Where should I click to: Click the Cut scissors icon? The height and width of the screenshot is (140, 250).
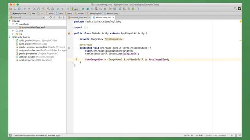click(x=34, y=9)
